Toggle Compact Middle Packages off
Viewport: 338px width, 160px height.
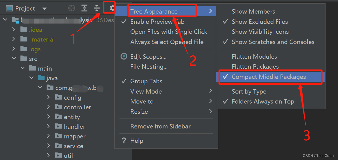tap(270, 77)
